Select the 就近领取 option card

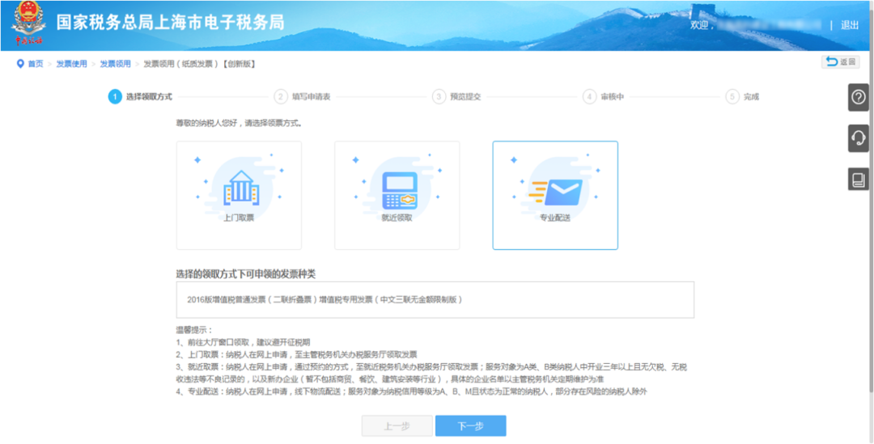397,195
